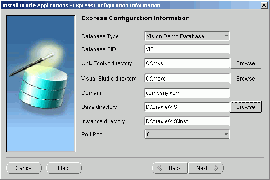Click the Base directory input field
Screen dimensions: 270x180
click(x=187, y=107)
